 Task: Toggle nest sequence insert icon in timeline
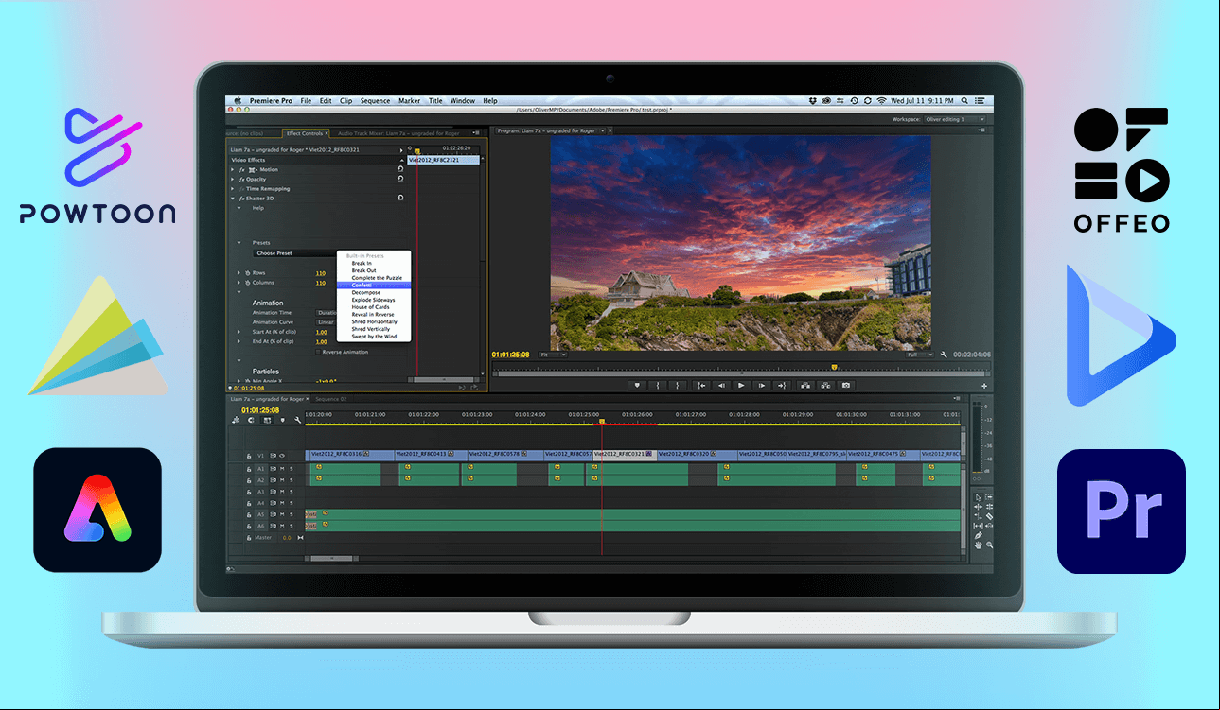pos(238,421)
